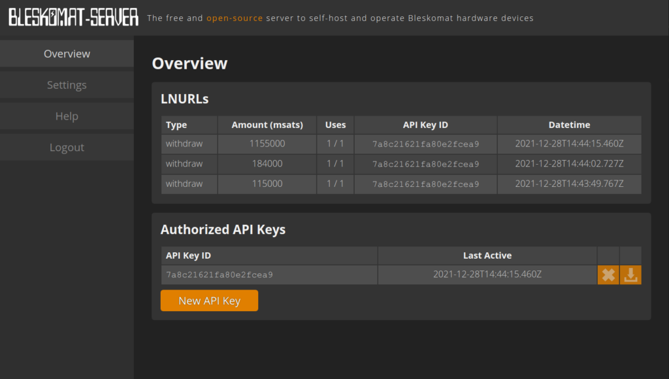Select API key ID in the 1155000 row
Screen dimensions: 669x379
[x=425, y=144]
